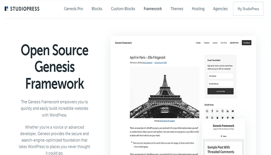Open the Facebook social icon

tap(213, 111)
